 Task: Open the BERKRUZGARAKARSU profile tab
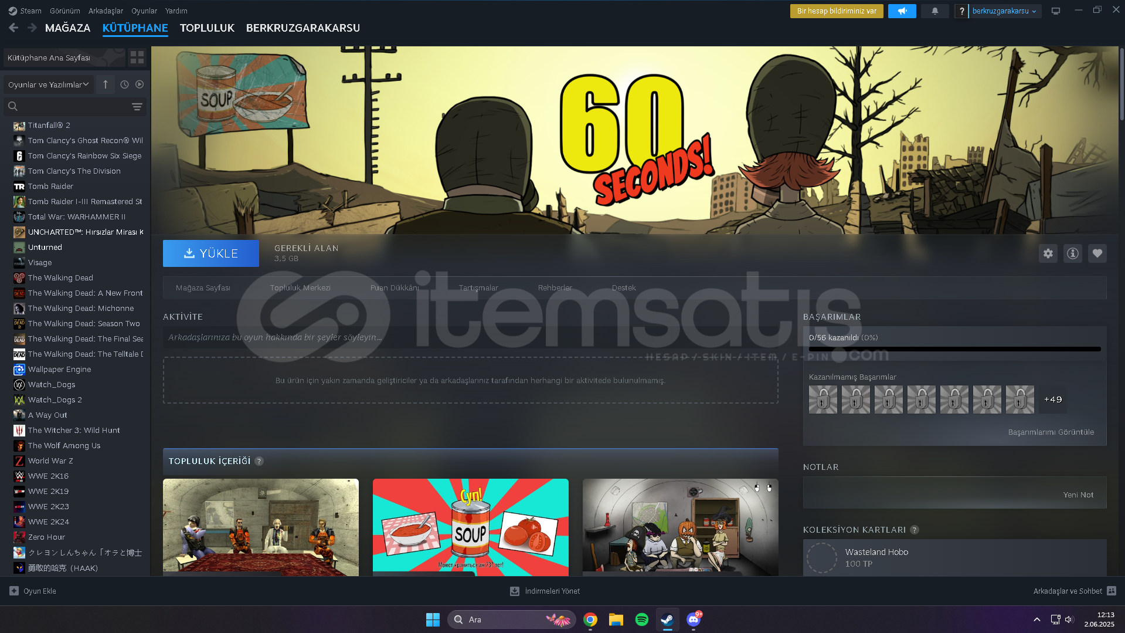303,28
